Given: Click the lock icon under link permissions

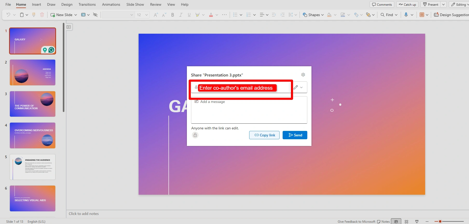Looking at the screenshot, I should tap(195, 135).
